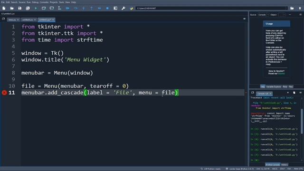Open the Help Object combo box
This screenshot has width=304, height=171.
click(282, 15)
